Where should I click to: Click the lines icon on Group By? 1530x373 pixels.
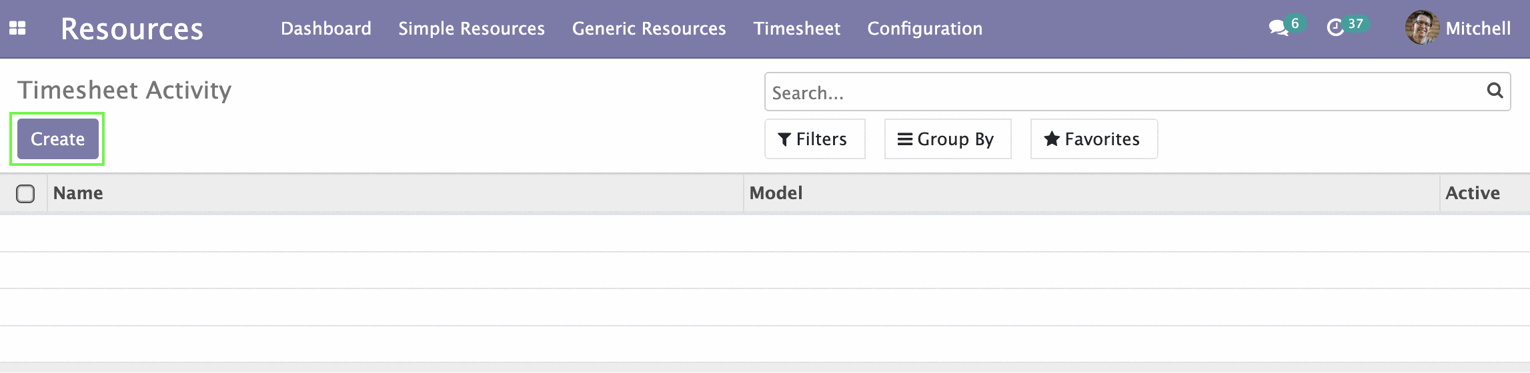click(x=905, y=139)
